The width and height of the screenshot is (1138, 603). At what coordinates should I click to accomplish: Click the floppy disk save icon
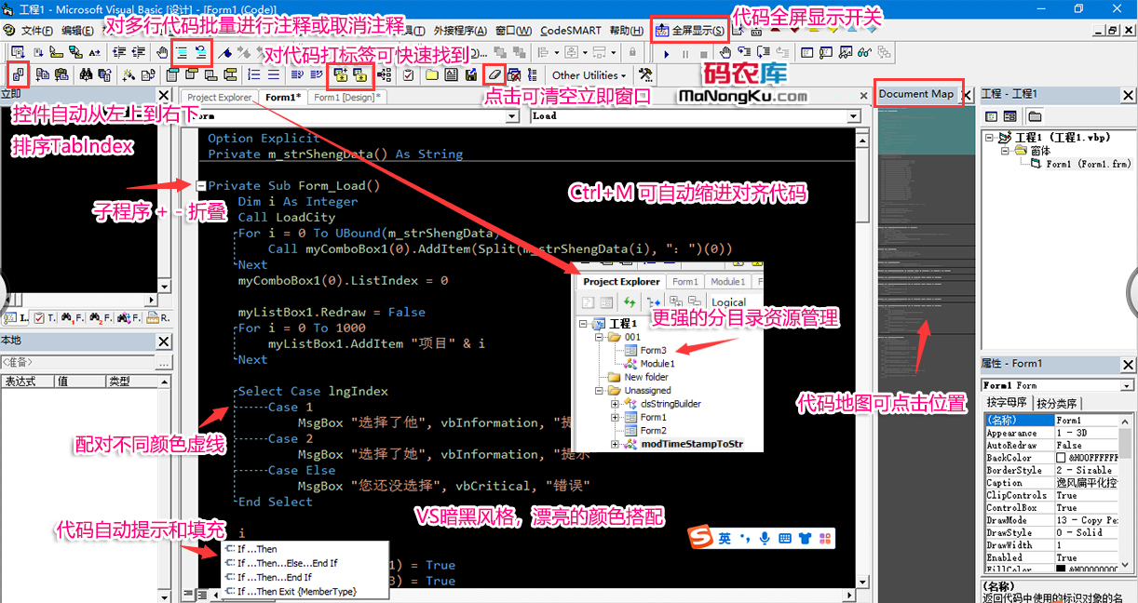click(x=470, y=74)
